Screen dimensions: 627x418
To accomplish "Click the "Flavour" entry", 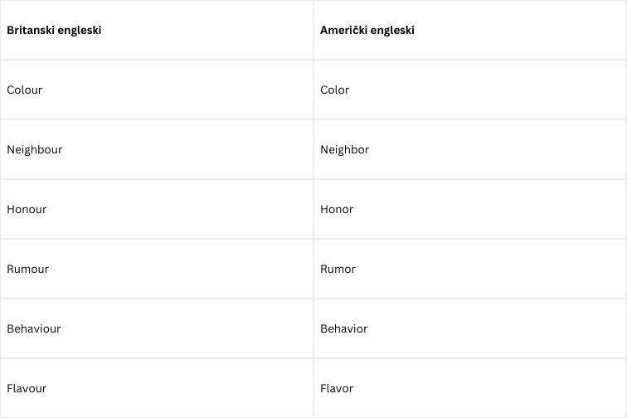I will (27, 388).
